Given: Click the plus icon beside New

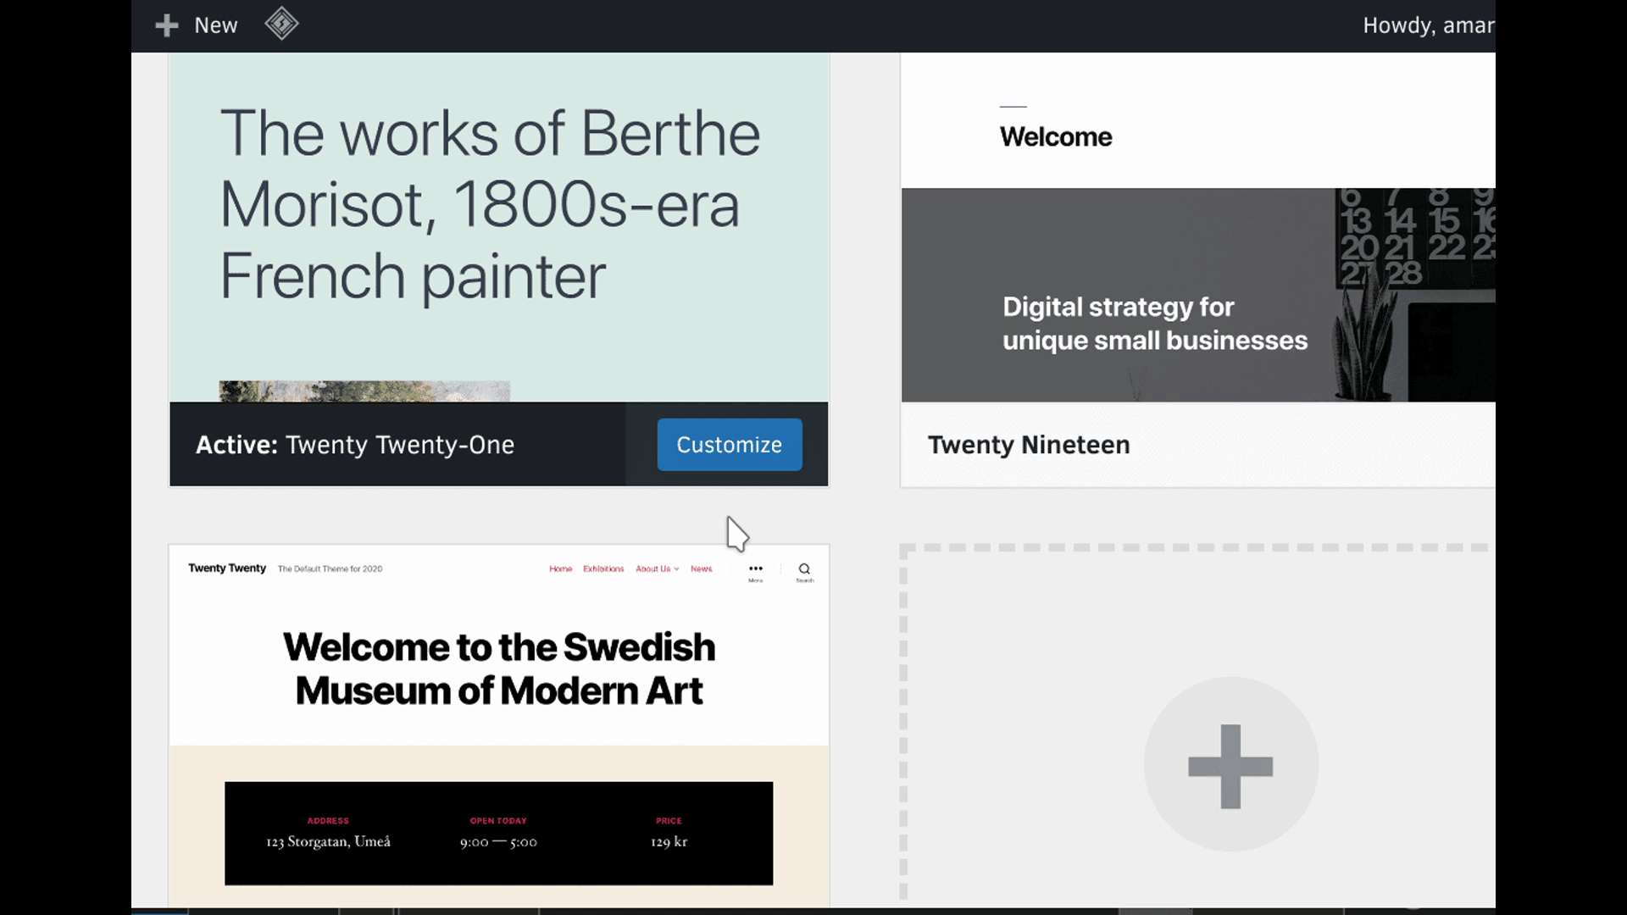Looking at the screenshot, I should coord(167,25).
